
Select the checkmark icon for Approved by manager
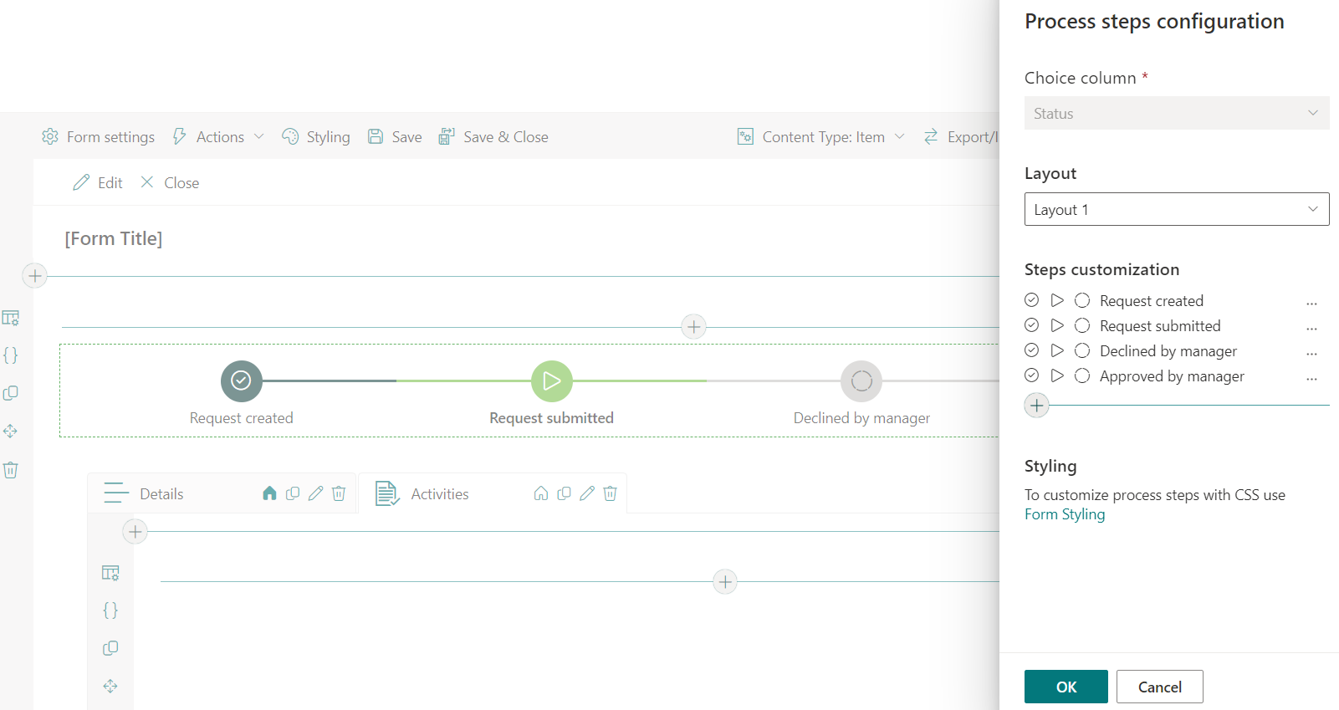[1032, 375]
